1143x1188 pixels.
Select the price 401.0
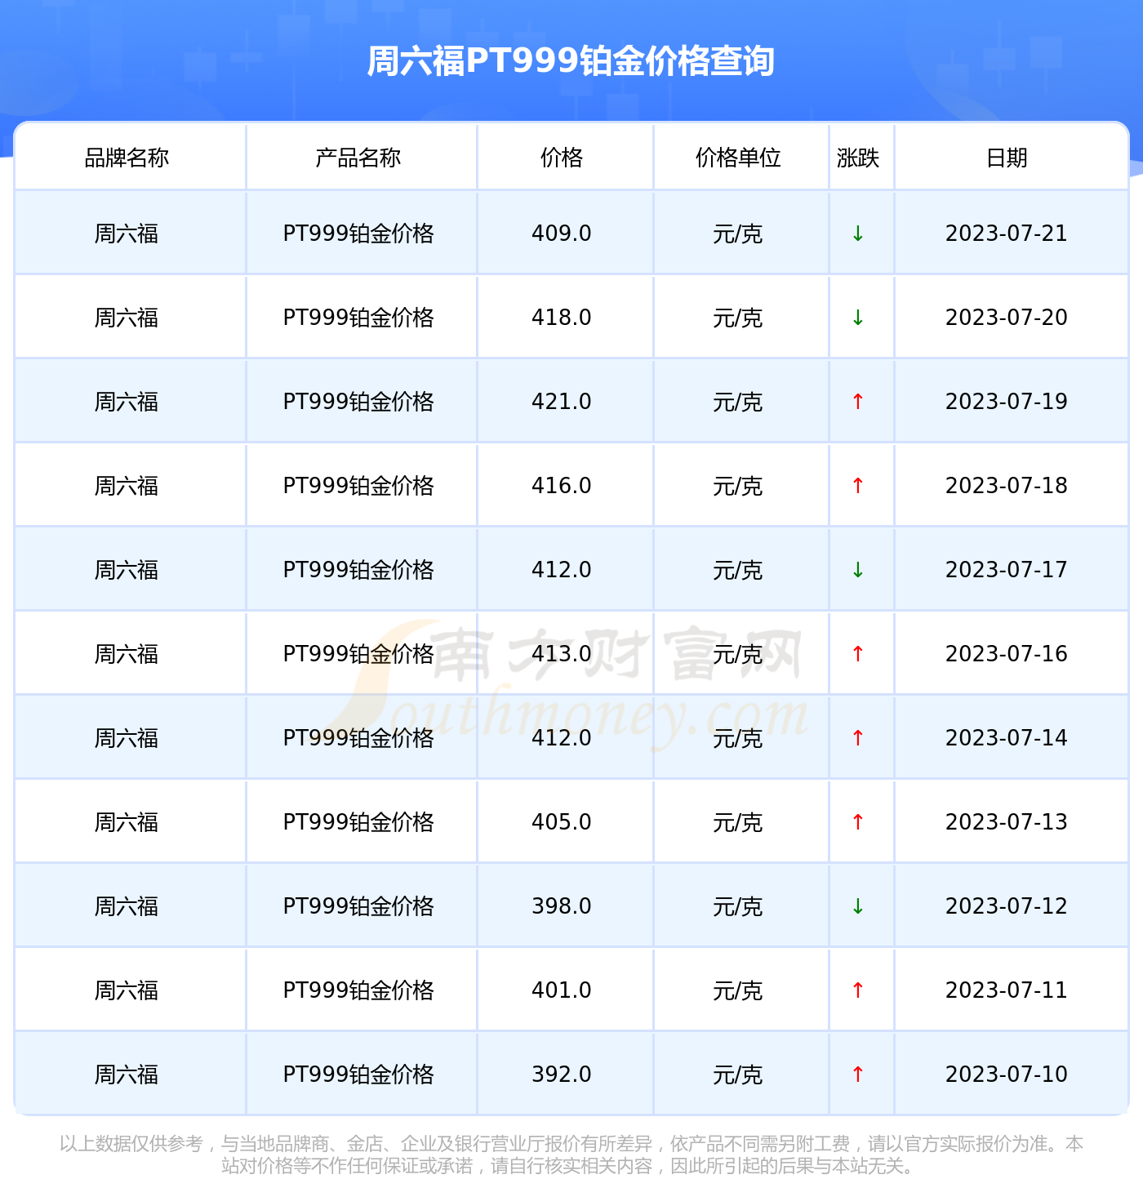click(562, 990)
